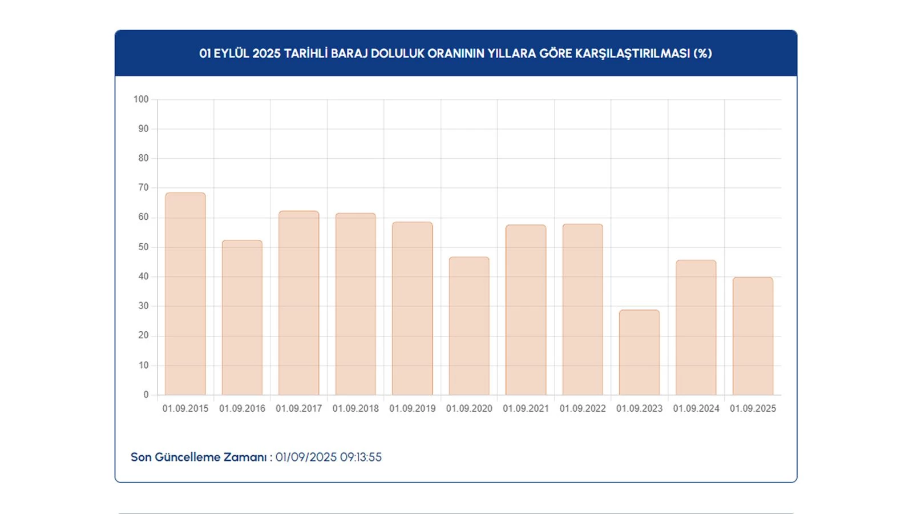Click the bar for 01.09.2021

(526, 310)
